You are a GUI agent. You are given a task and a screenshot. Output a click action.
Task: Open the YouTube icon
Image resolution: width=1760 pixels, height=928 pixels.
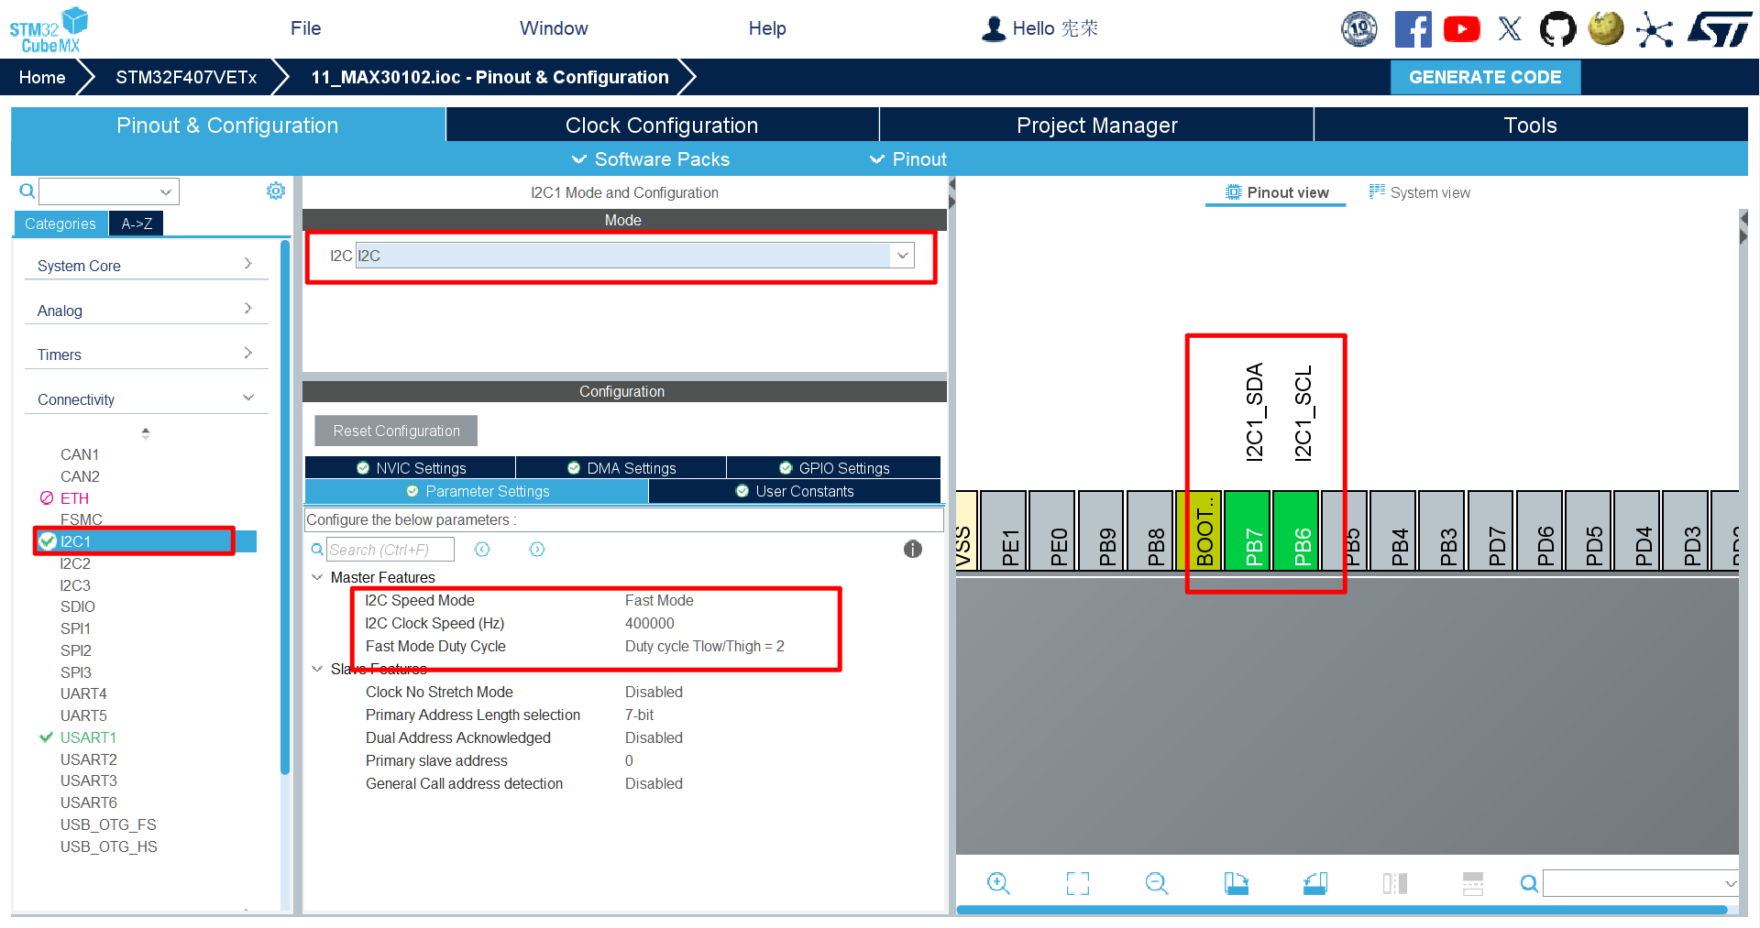pyautogui.click(x=1462, y=29)
